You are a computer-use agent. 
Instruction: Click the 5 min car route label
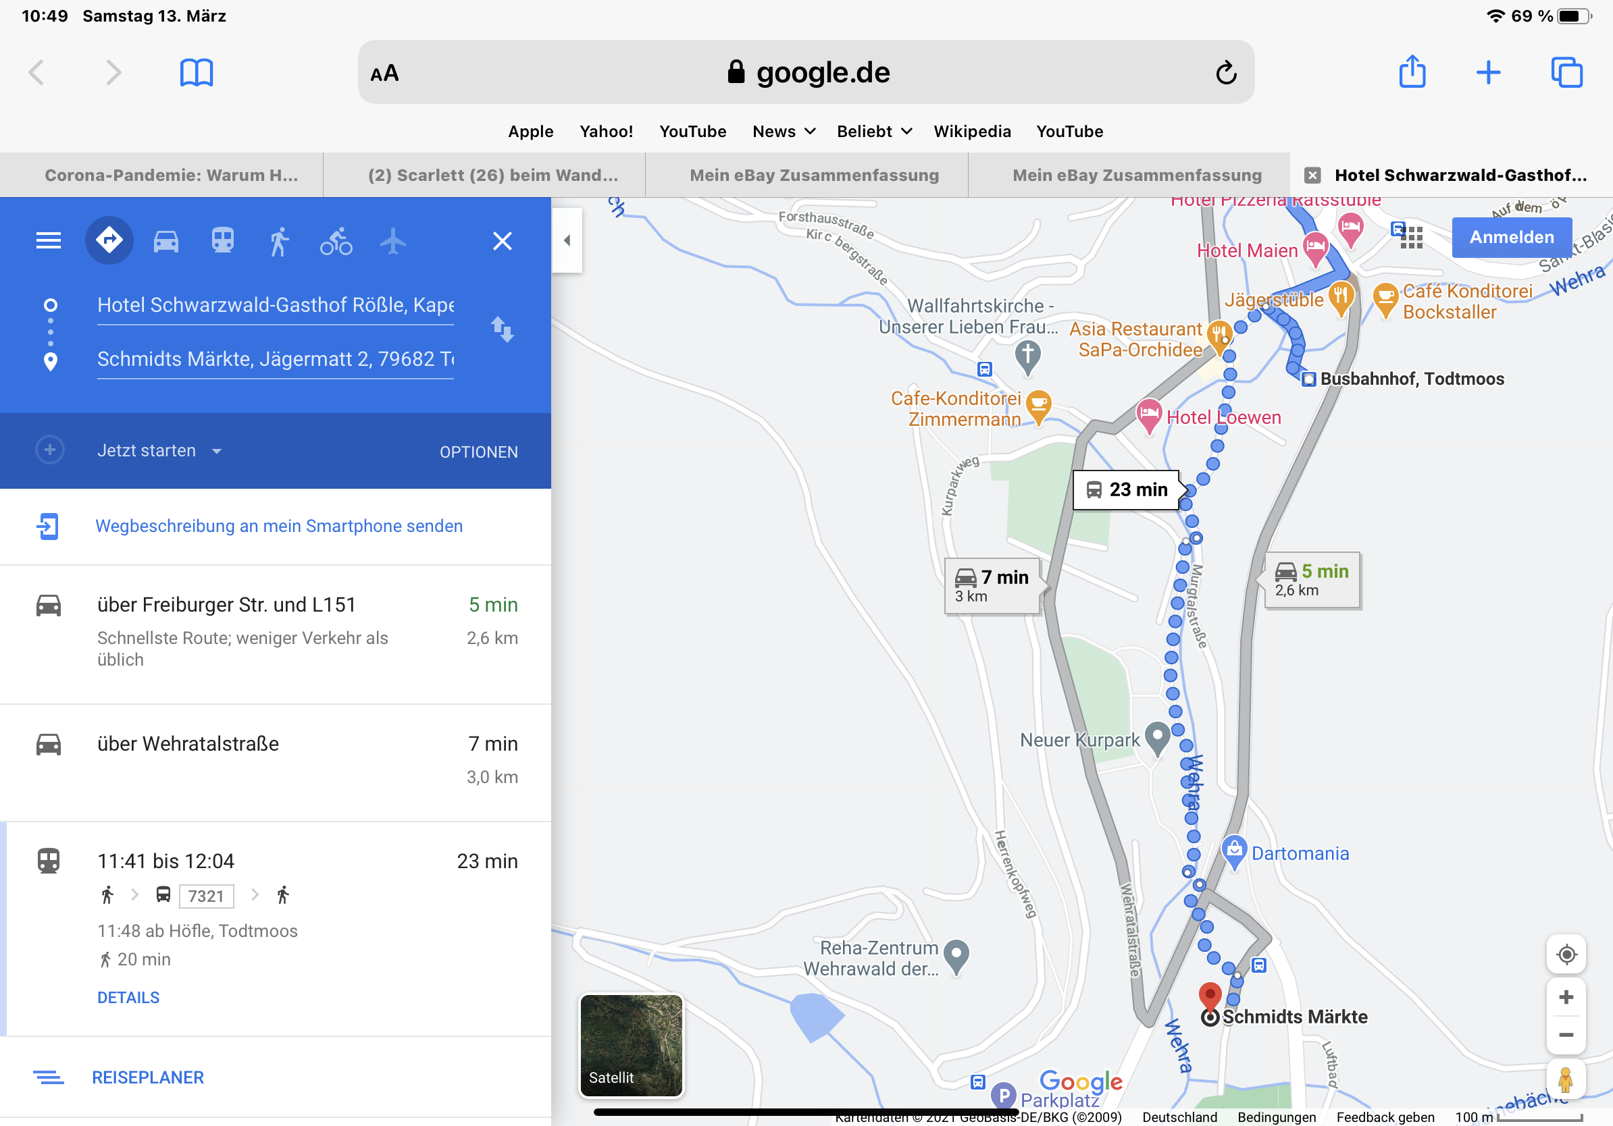coord(1312,579)
